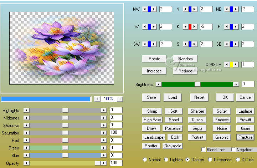
Task: Apply the Grayscale preset
Action: coord(173,146)
